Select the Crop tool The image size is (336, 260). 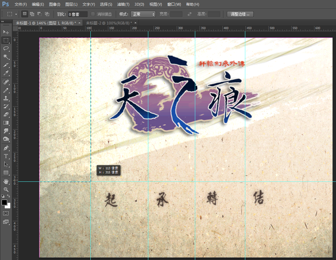pos(6,65)
